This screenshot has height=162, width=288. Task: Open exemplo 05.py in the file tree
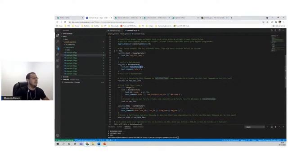point(83,63)
